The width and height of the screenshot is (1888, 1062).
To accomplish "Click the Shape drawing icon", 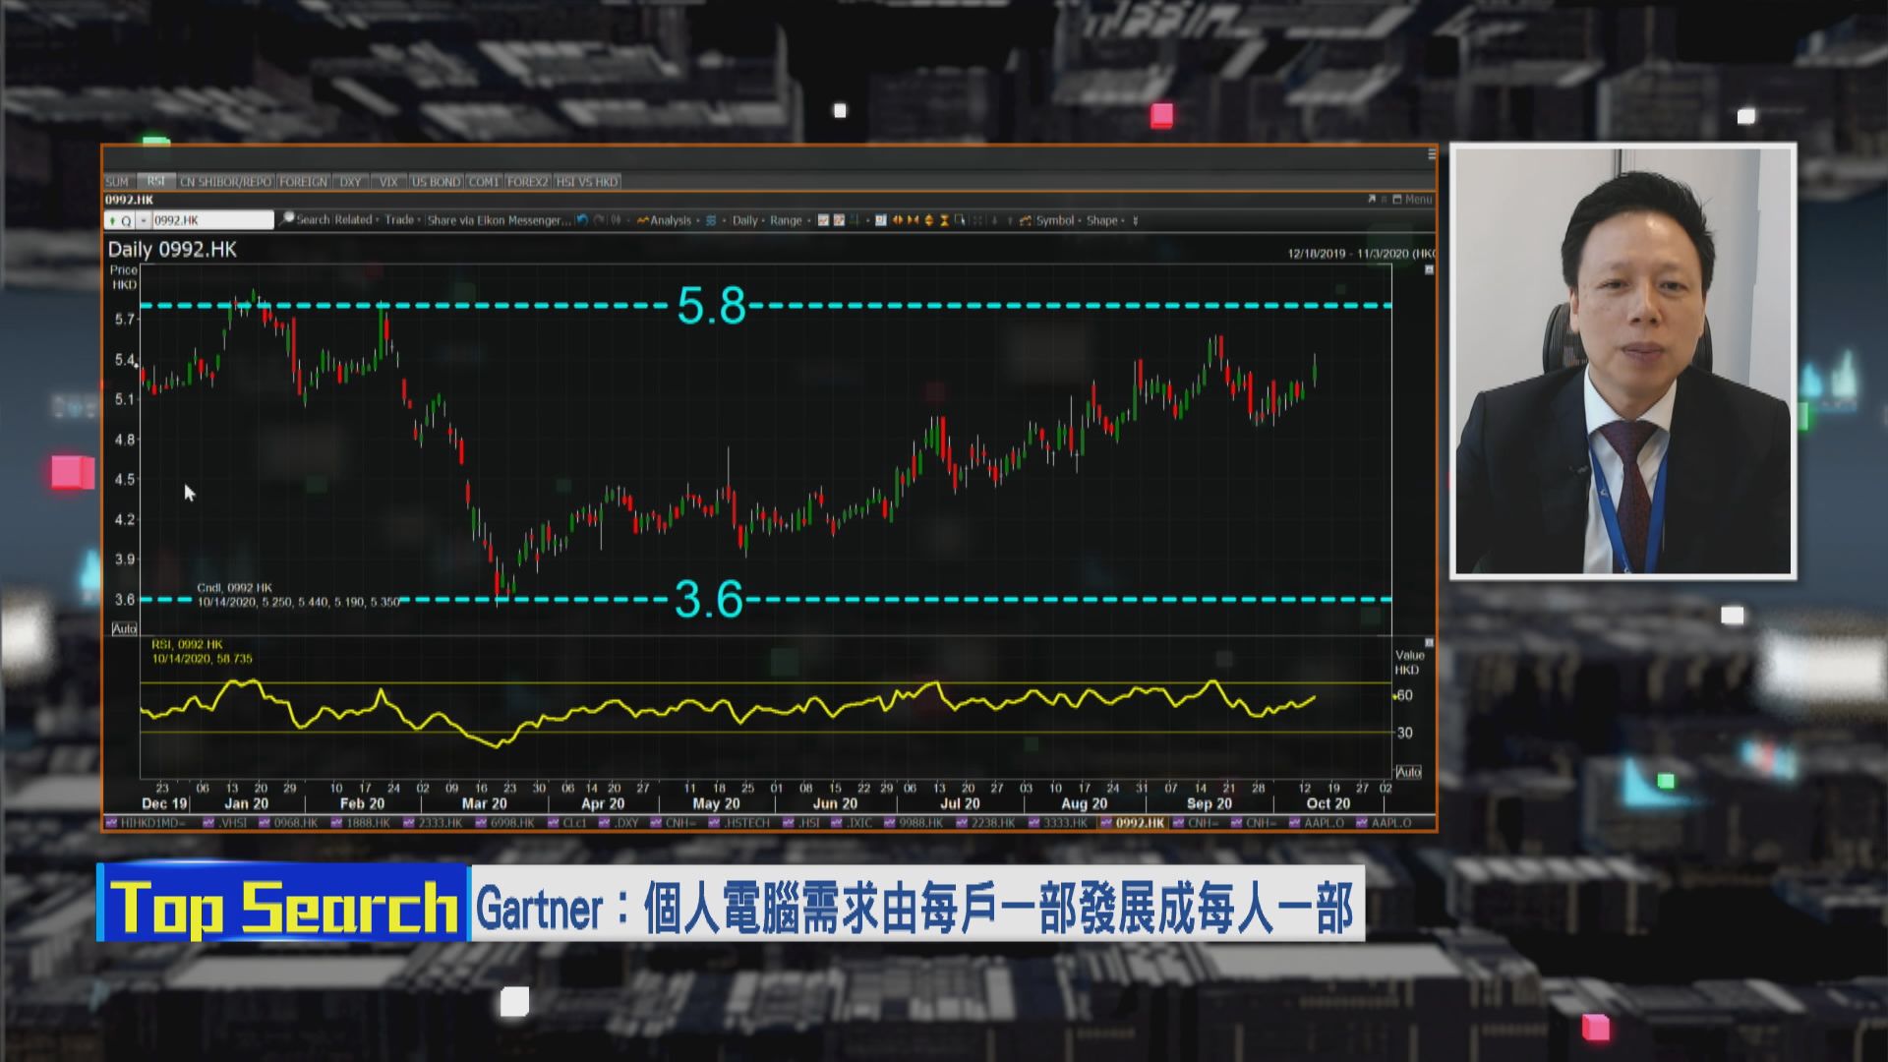I will pos(1103,220).
